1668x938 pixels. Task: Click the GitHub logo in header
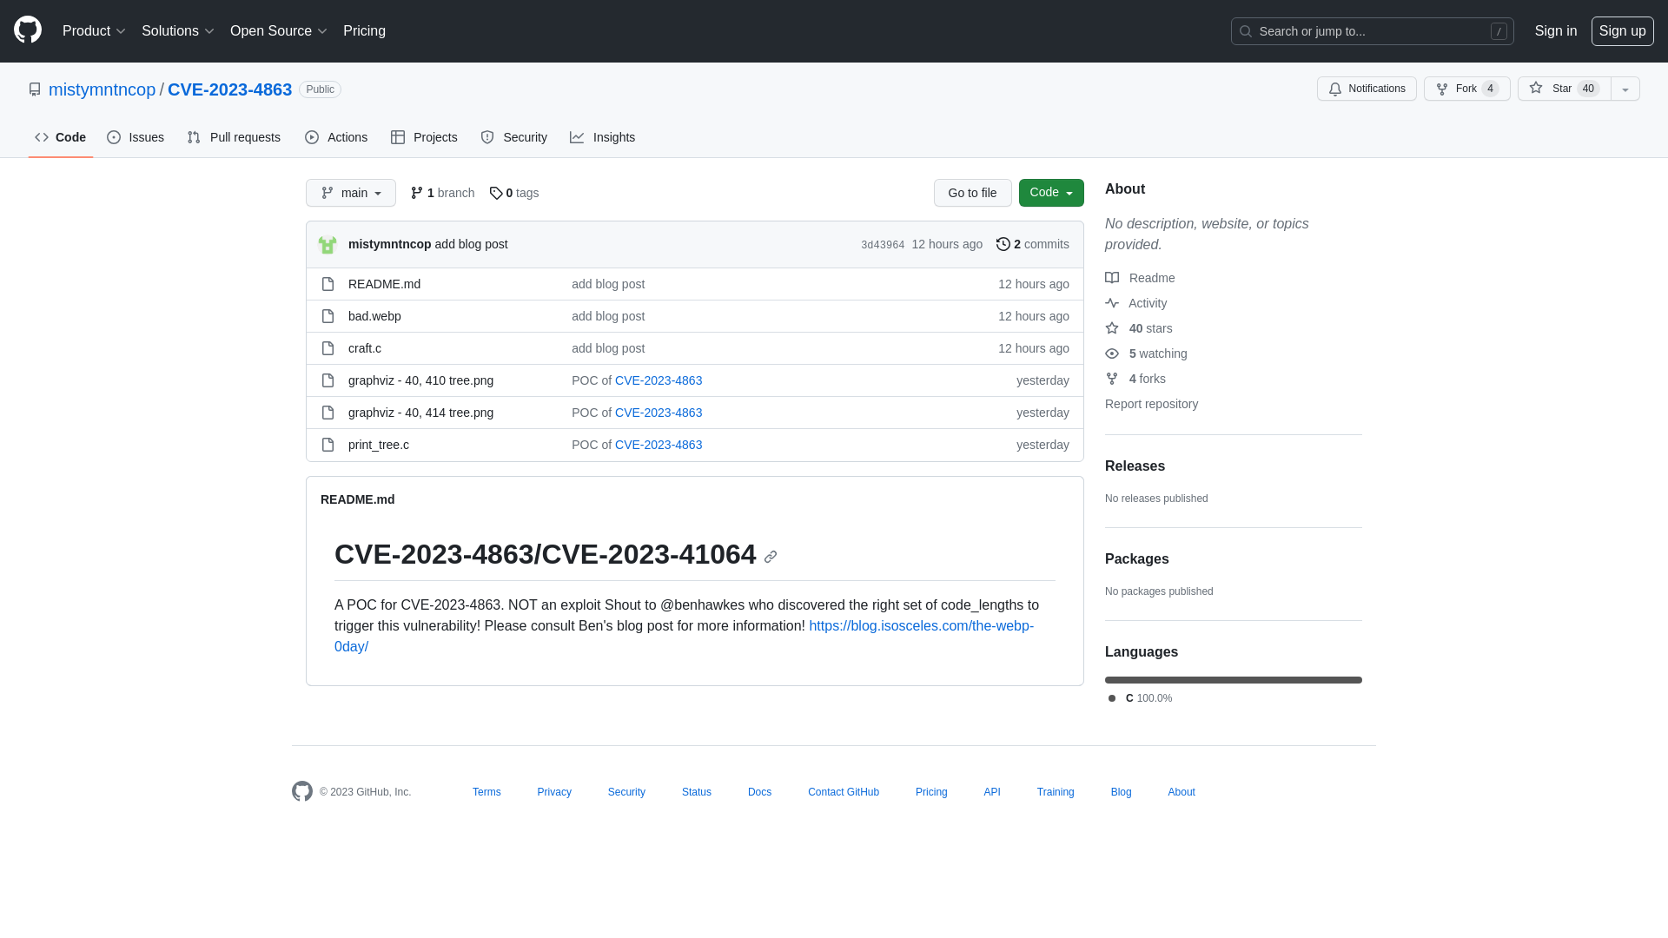coord(28,30)
